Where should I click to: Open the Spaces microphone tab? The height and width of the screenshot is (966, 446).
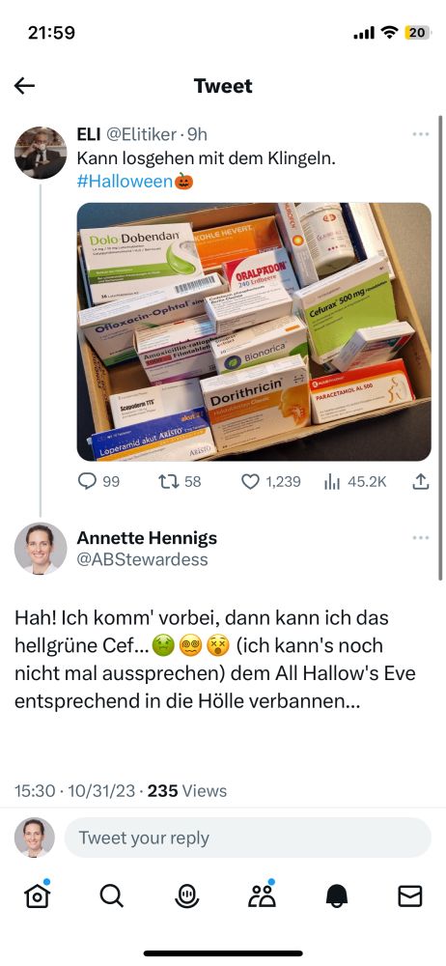(x=186, y=895)
